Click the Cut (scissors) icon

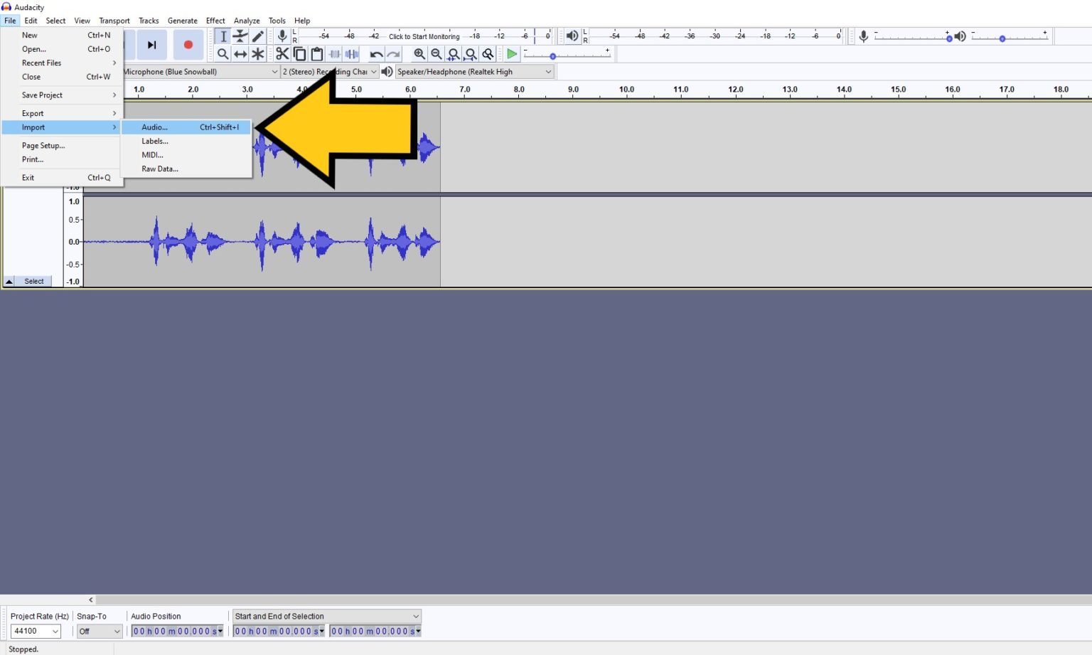(282, 53)
